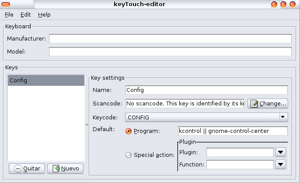
Task: Click the pencil icon on Change button
Action: [x=254, y=104]
